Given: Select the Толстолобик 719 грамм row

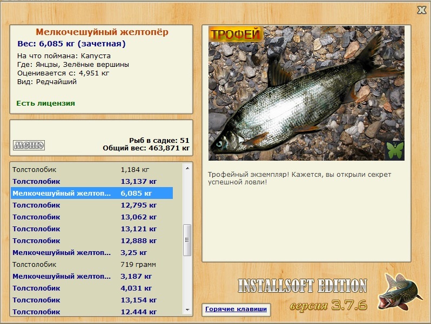Looking at the screenshot, I should pos(92,265).
